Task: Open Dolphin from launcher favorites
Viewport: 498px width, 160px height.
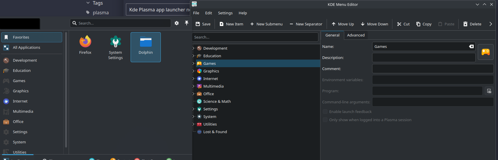Action: tap(146, 47)
